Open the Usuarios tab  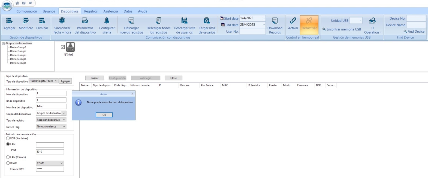point(49,11)
